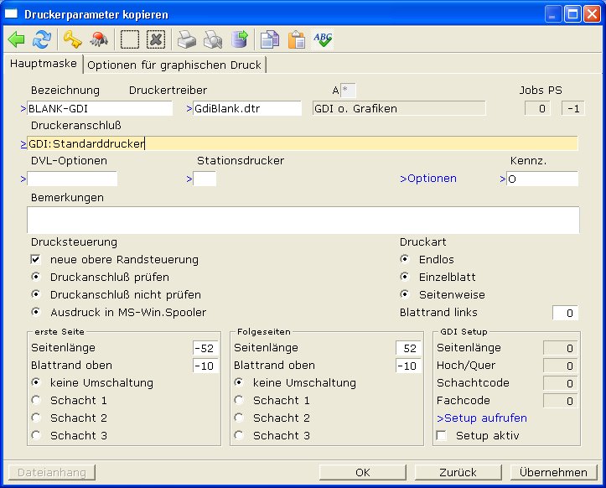Open print preview with magnifier printer icon

tap(214, 39)
